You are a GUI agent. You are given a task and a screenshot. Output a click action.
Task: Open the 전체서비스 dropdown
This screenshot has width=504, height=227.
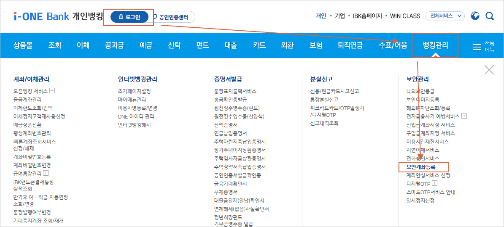pos(445,16)
